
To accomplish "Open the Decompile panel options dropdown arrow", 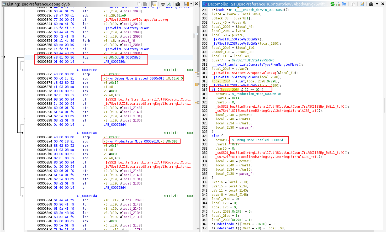I will pyautogui.click(x=377, y=4).
